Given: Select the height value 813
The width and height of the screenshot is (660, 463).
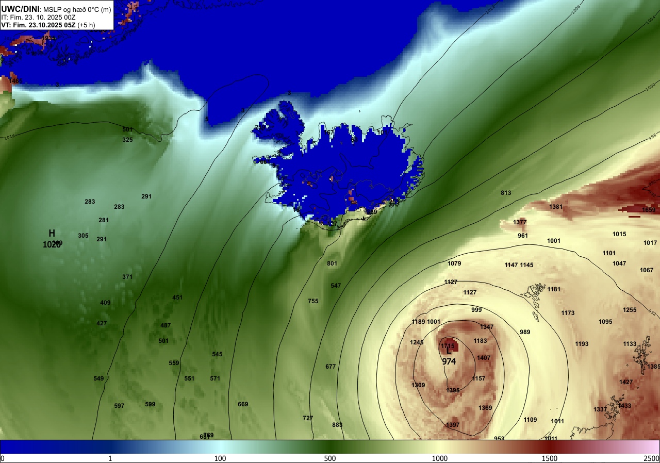Looking at the screenshot, I should click(x=506, y=193).
